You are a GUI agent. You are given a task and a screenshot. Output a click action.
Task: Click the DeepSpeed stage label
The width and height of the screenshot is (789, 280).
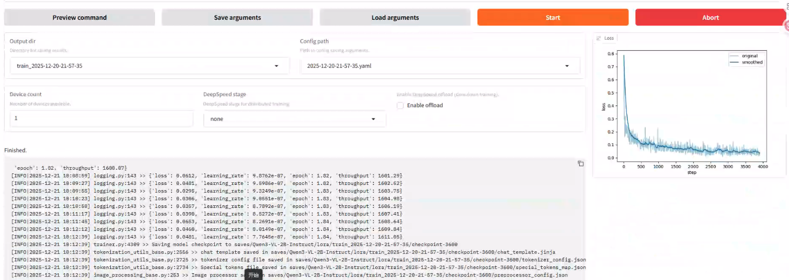click(225, 95)
